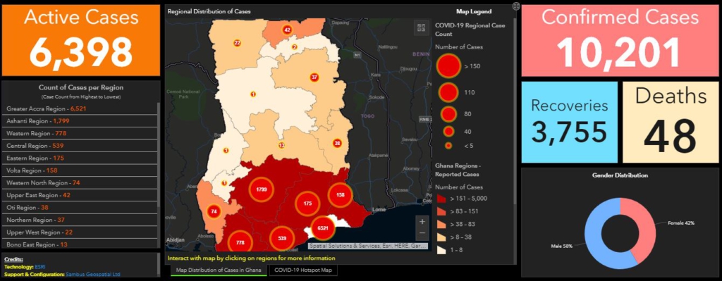
Task: Click the '40' legend circle symbol
Action: click(448, 132)
